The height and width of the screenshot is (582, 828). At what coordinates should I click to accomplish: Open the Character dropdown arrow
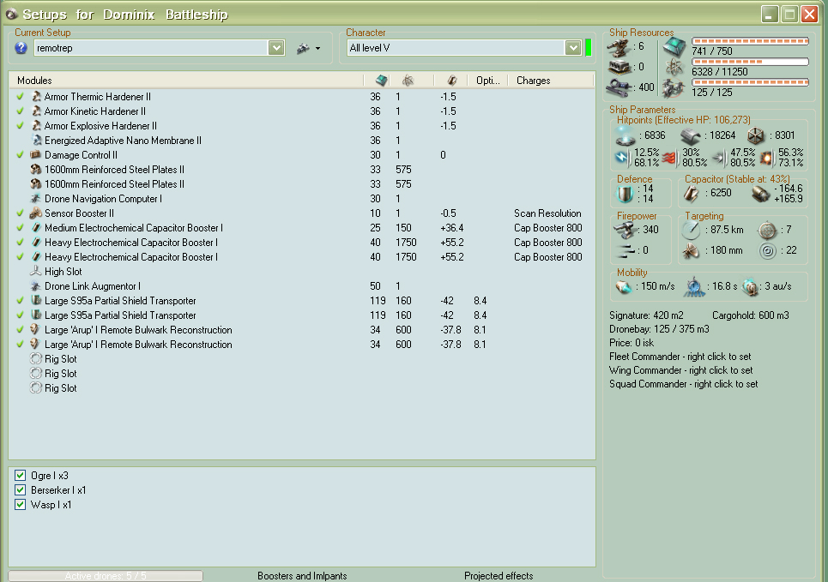(x=573, y=48)
